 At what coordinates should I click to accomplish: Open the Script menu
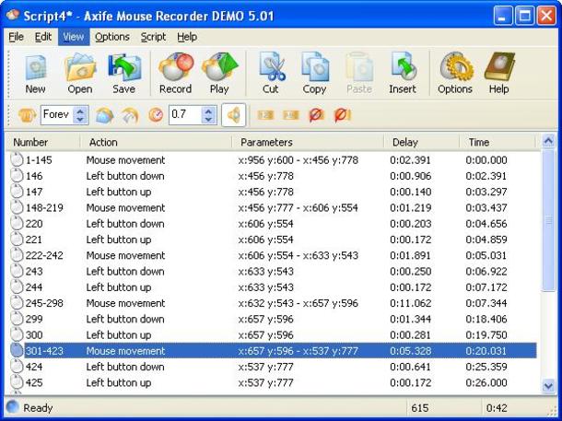click(x=153, y=37)
